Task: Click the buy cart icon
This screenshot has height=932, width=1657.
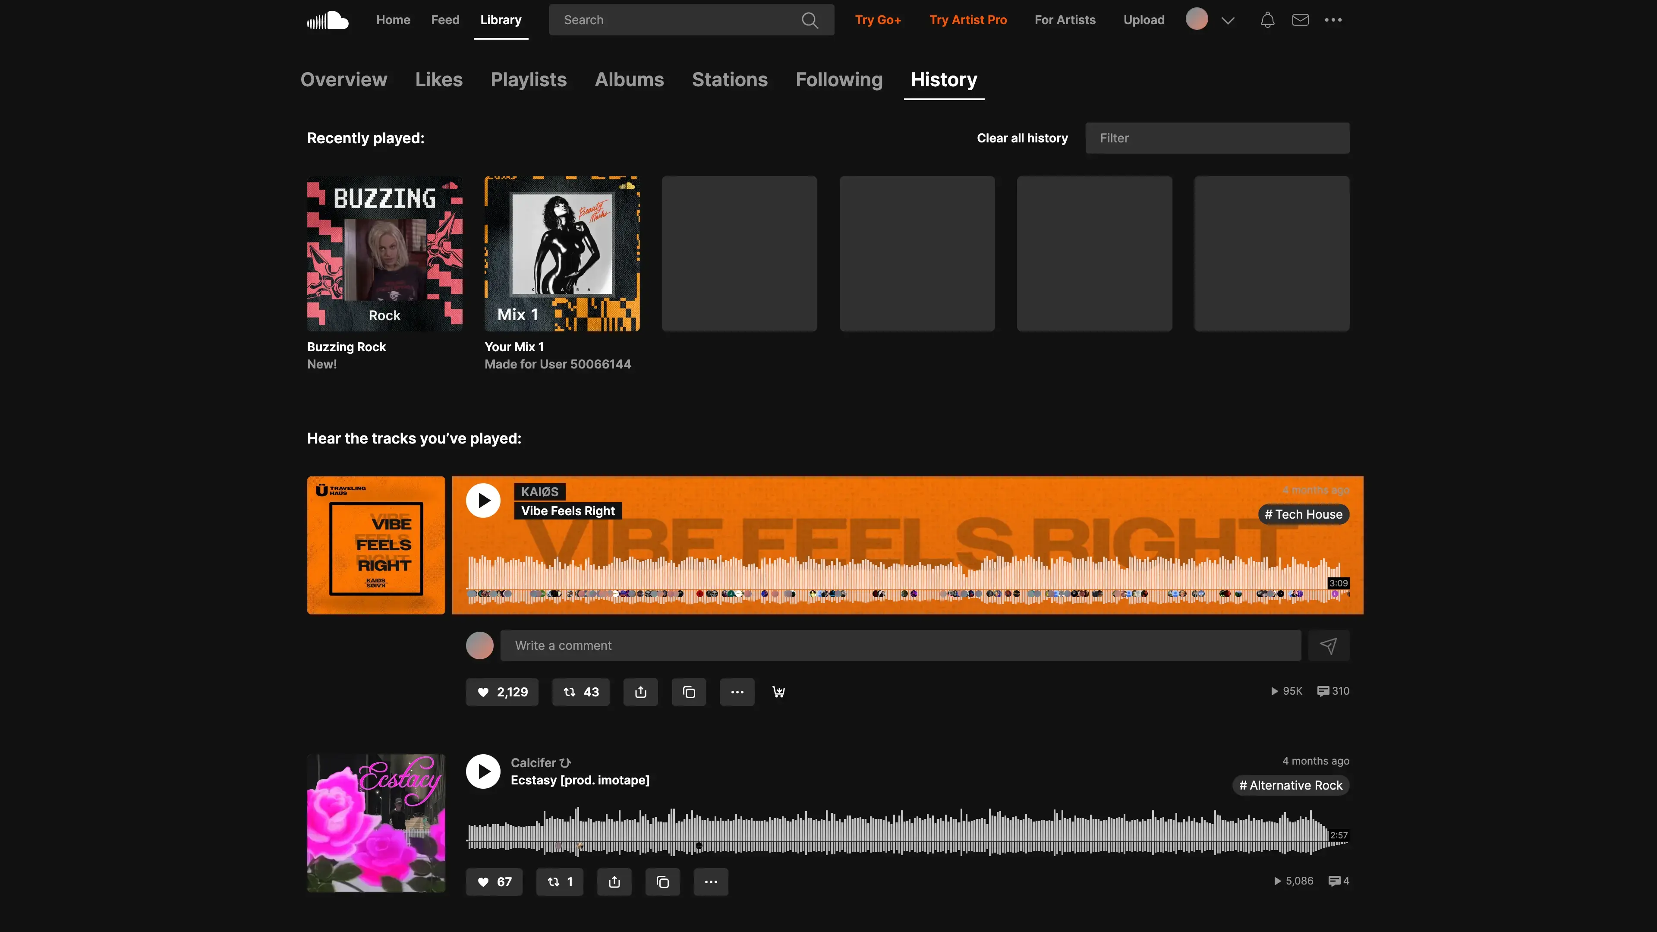Action: tap(778, 692)
